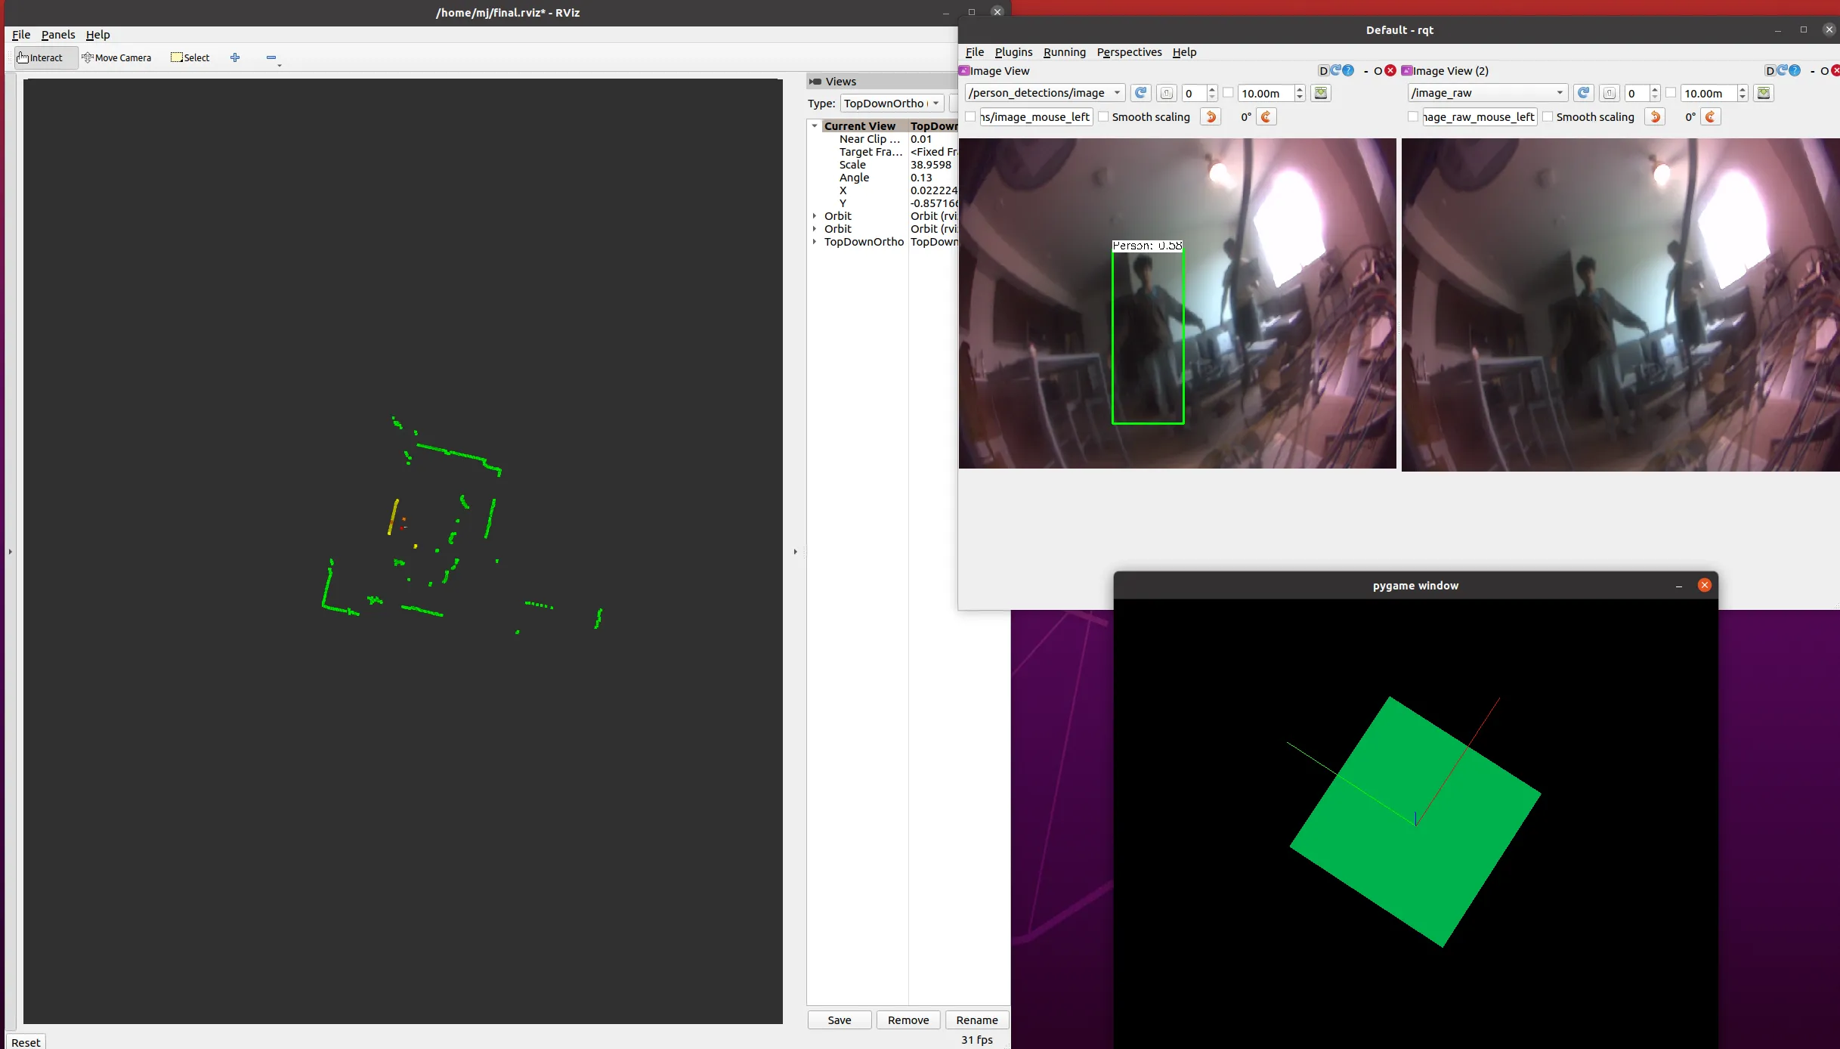
Task: Click the Scale value 38.9598 field
Action: pyautogui.click(x=931, y=165)
